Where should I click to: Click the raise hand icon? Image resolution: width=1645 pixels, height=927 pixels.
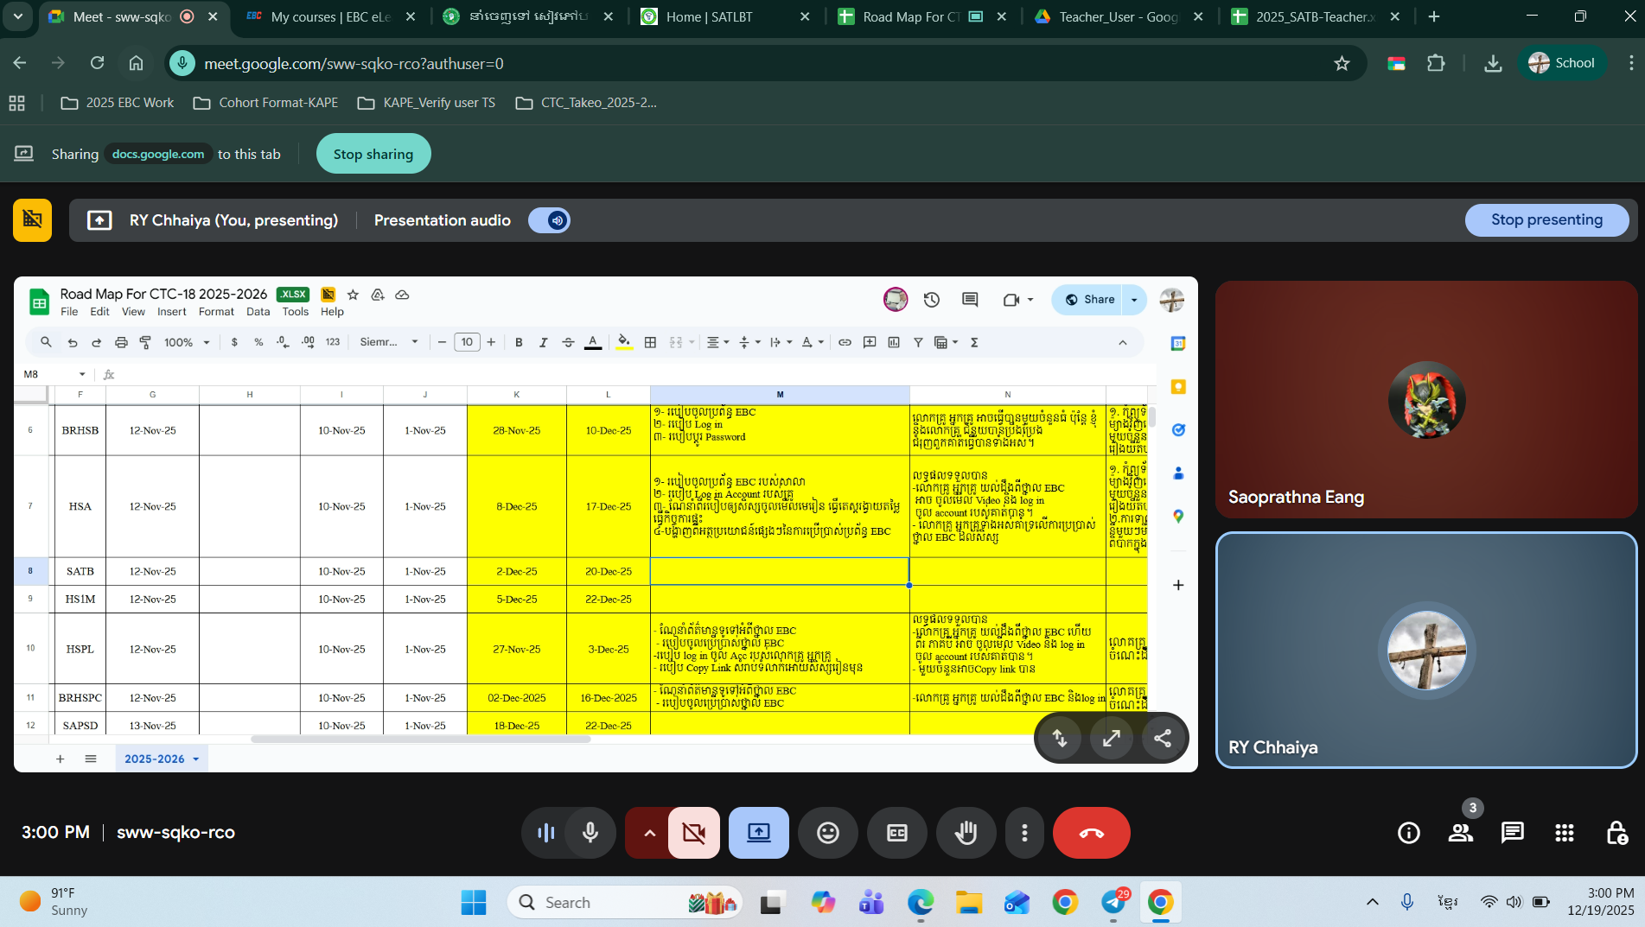tap(966, 833)
